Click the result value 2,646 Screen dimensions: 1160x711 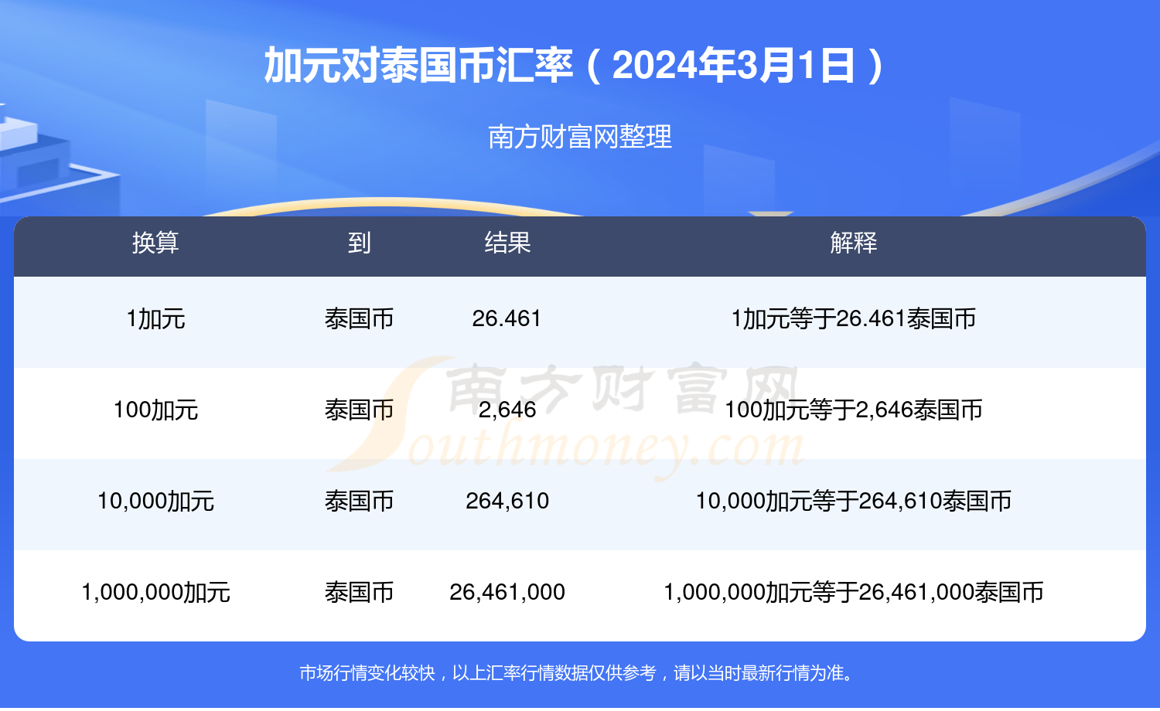(507, 410)
